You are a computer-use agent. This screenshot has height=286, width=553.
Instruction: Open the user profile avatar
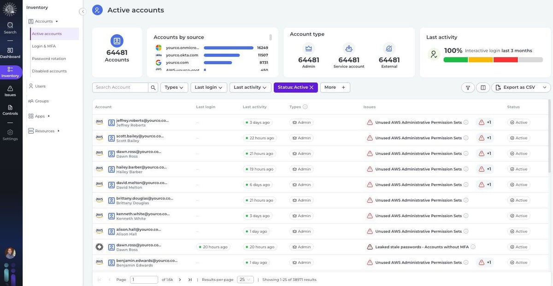coord(10,252)
